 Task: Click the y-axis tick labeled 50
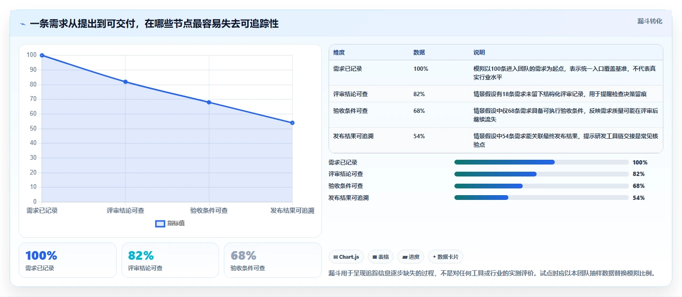click(x=33, y=129)
